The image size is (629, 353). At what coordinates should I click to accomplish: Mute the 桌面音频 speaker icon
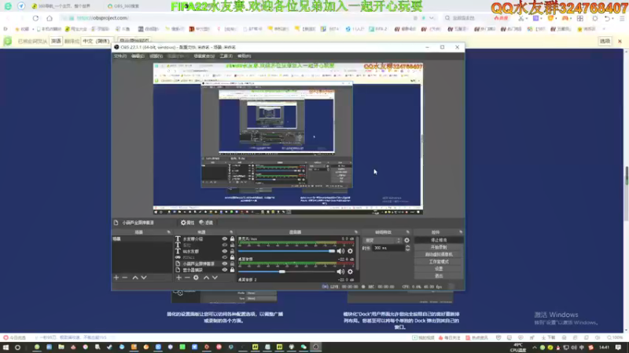[x=340, y=271]
